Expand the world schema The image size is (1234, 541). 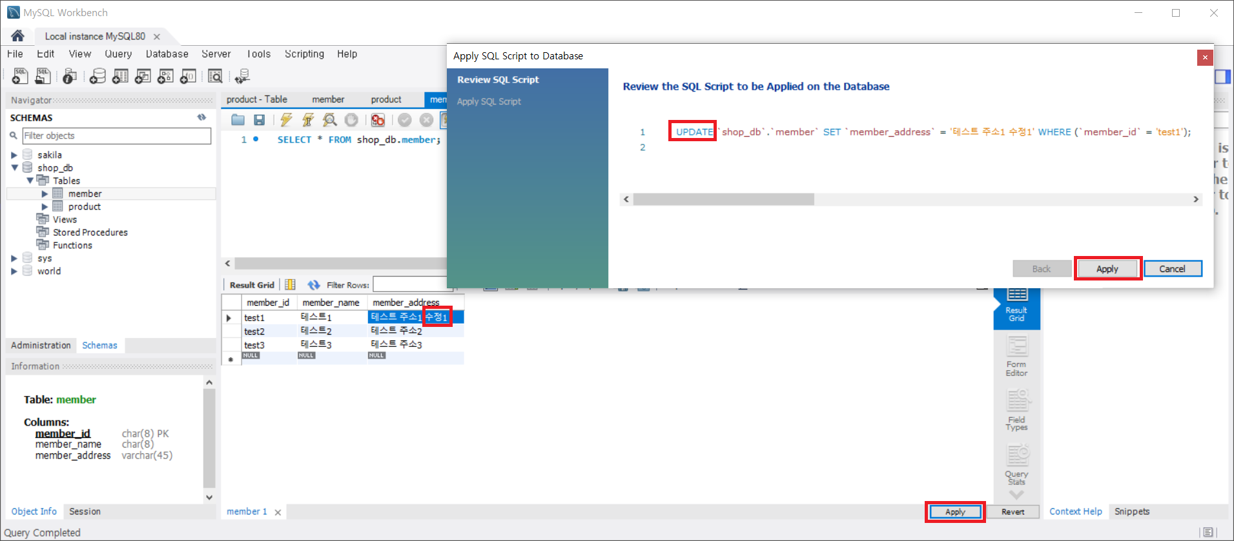coord(14,271)
